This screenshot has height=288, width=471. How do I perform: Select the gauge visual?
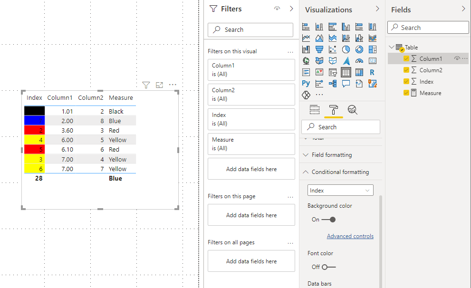coord(359,61)
